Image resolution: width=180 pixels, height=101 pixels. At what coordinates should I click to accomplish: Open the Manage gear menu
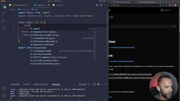point(4,96)
